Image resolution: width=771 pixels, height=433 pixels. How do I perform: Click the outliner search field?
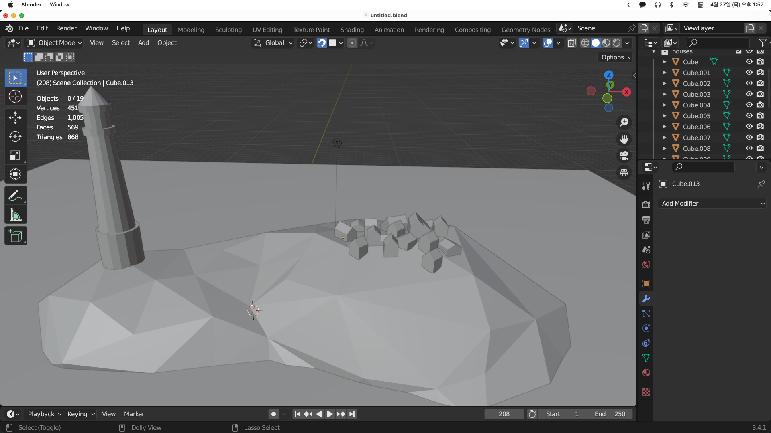pos(718,42)
